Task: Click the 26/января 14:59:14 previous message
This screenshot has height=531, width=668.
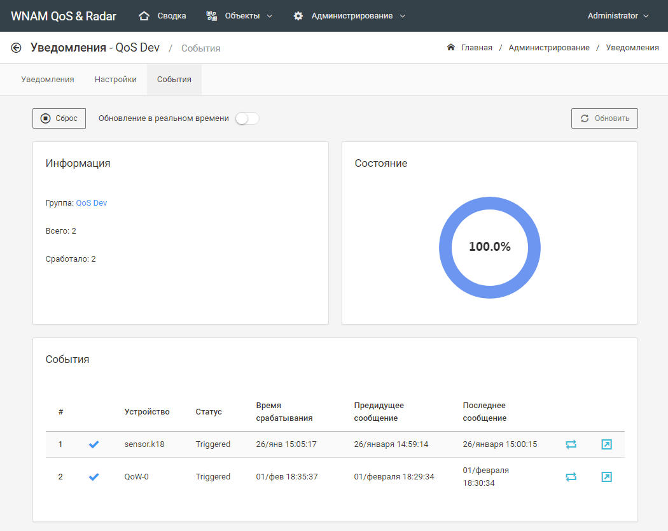Action: [x=391, y=444]
